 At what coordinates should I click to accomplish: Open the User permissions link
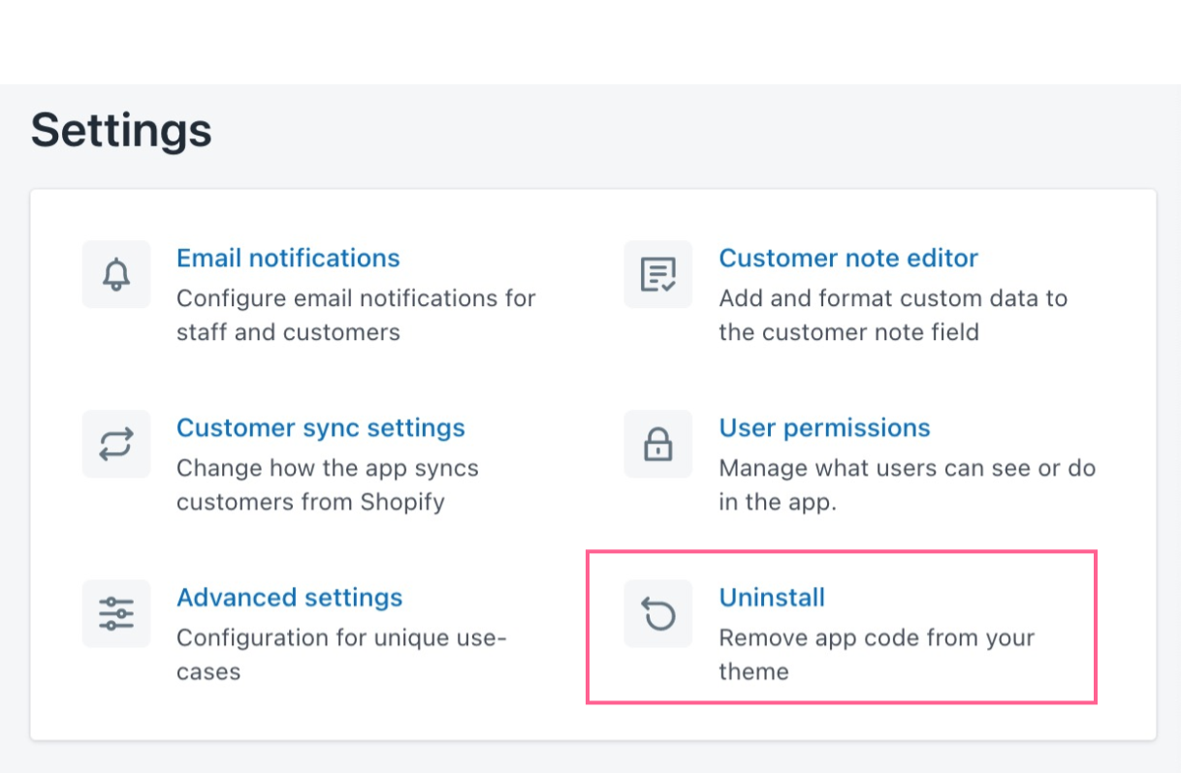pyautogui.click(x=824, y=427)
